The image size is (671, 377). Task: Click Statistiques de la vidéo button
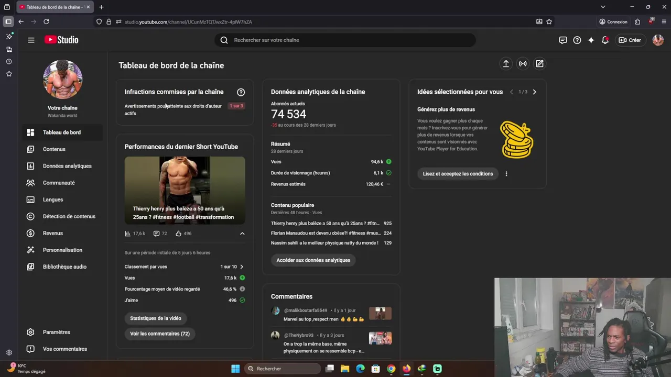click(156, 318)
